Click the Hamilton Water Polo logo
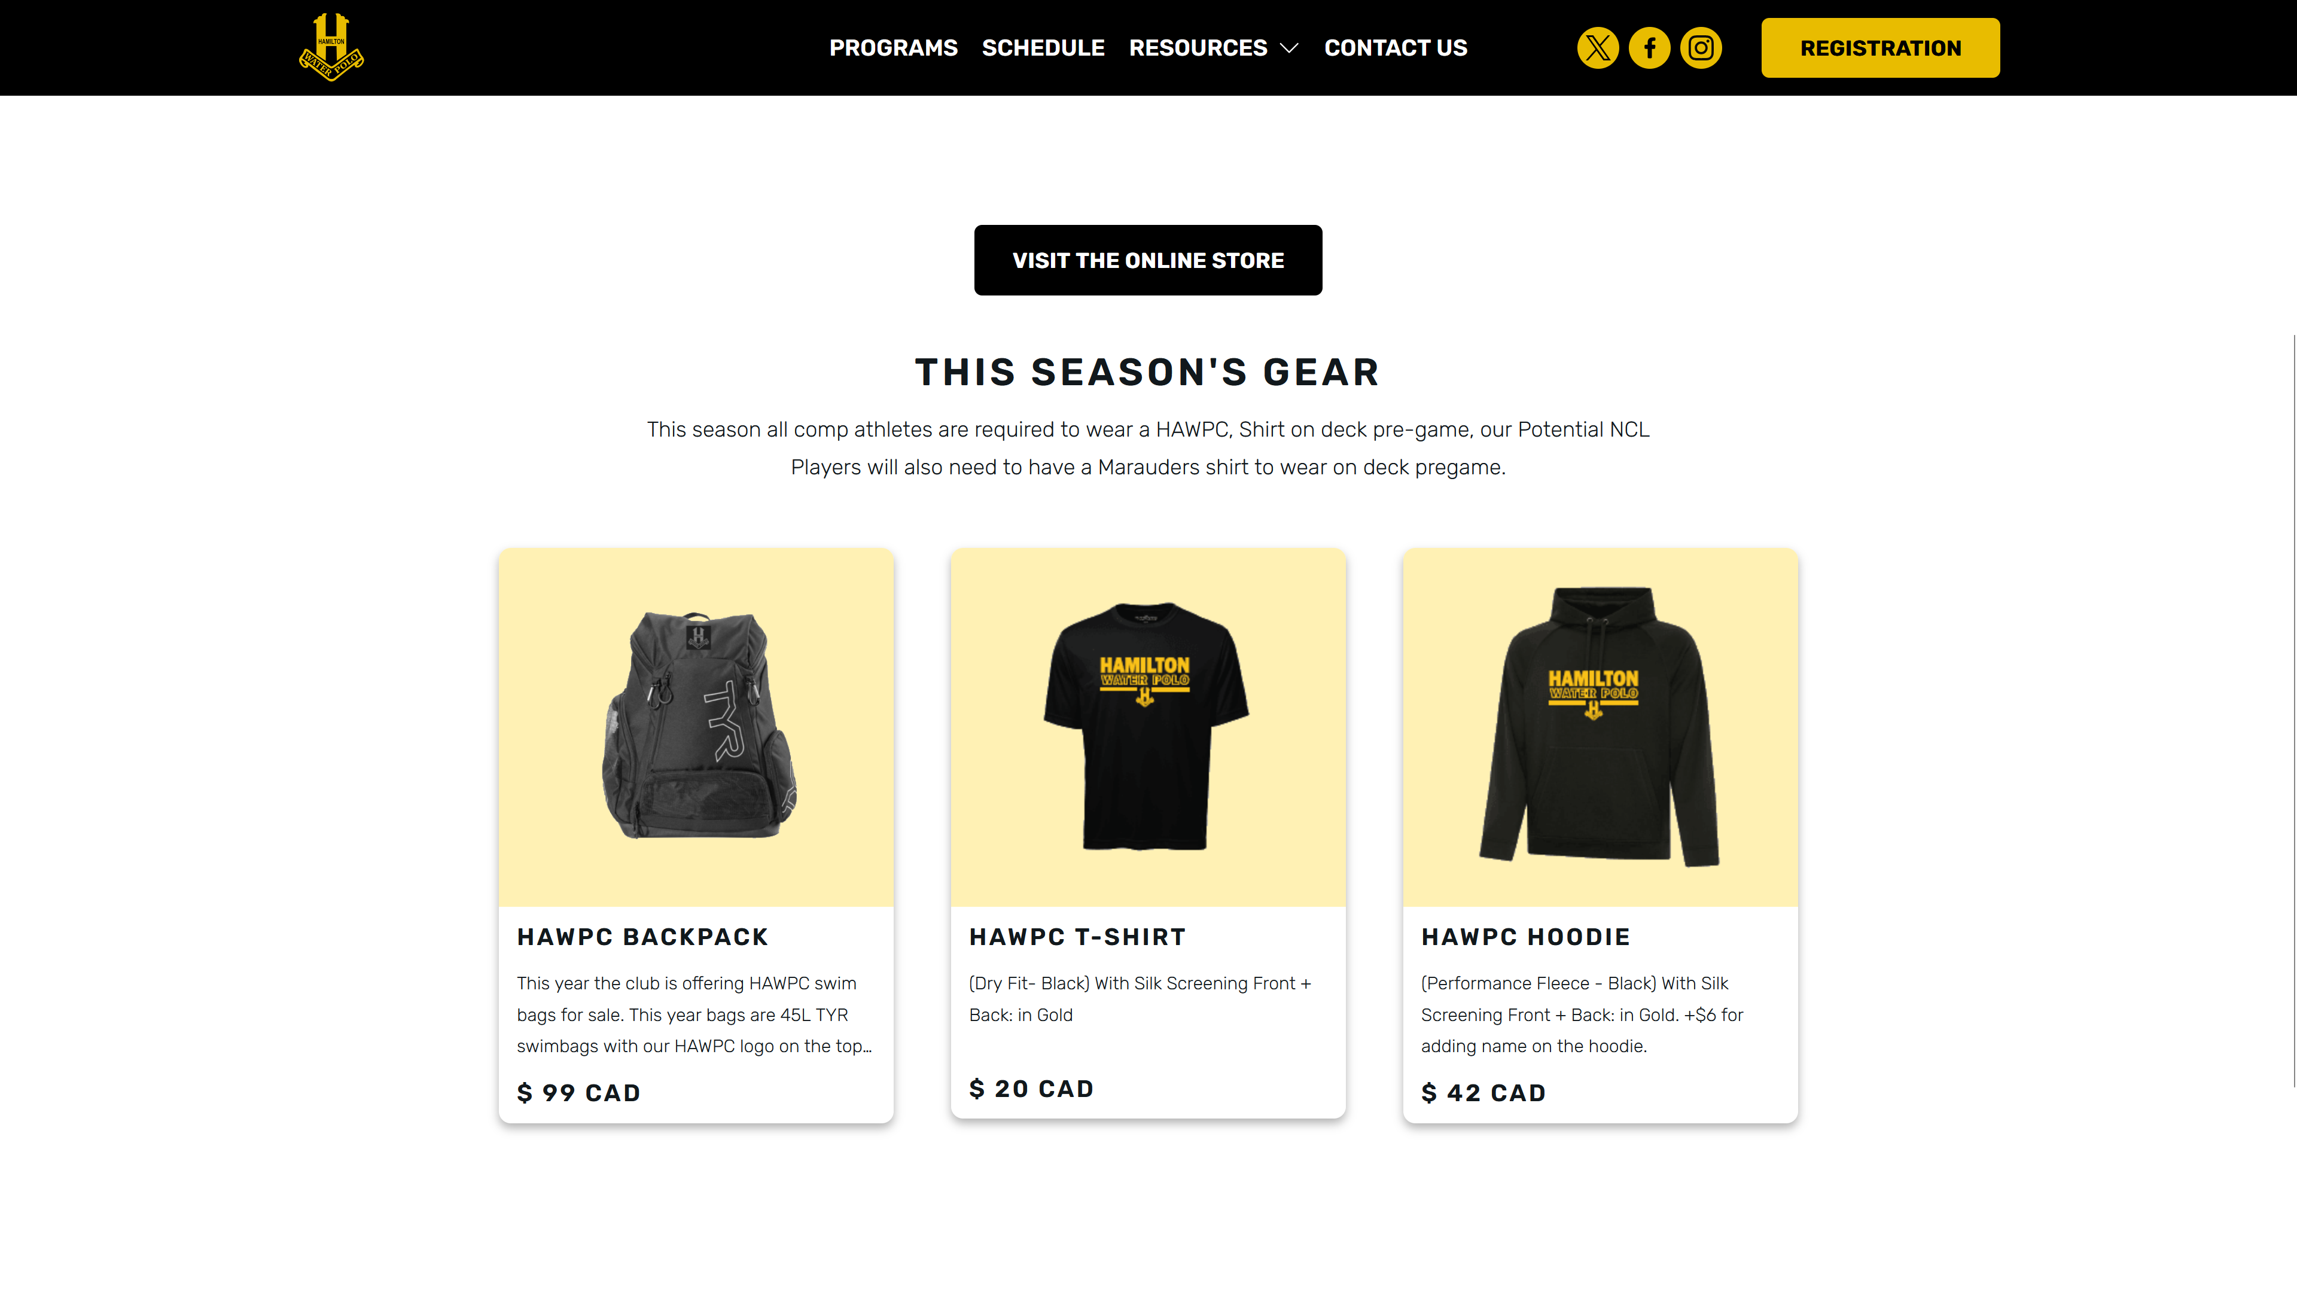The height and width of the screenshot is (1292, 2297). (x=331, y=47)
